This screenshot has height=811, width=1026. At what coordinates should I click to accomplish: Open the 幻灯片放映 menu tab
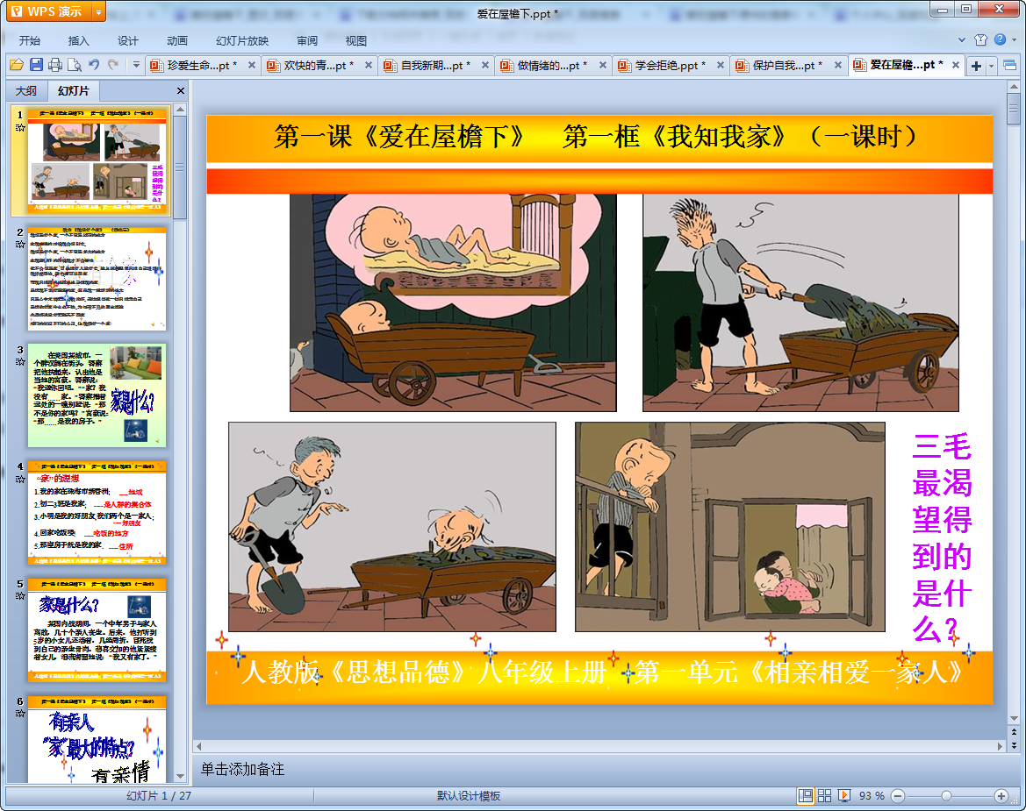[242, 40]
